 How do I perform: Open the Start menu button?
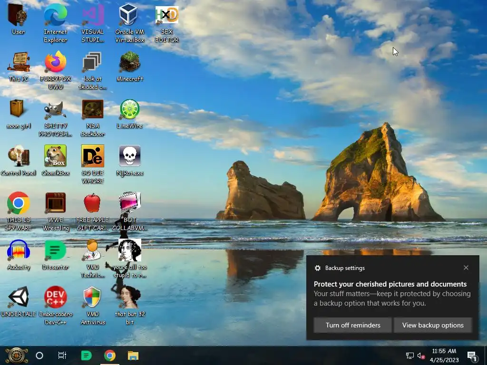point(17,355)
